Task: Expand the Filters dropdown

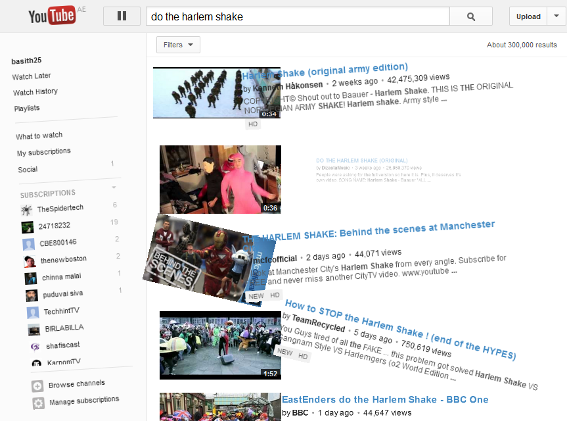Action: click(x=178, y=45)
